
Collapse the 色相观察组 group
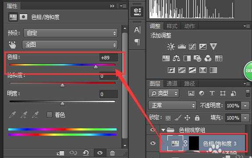163,130
